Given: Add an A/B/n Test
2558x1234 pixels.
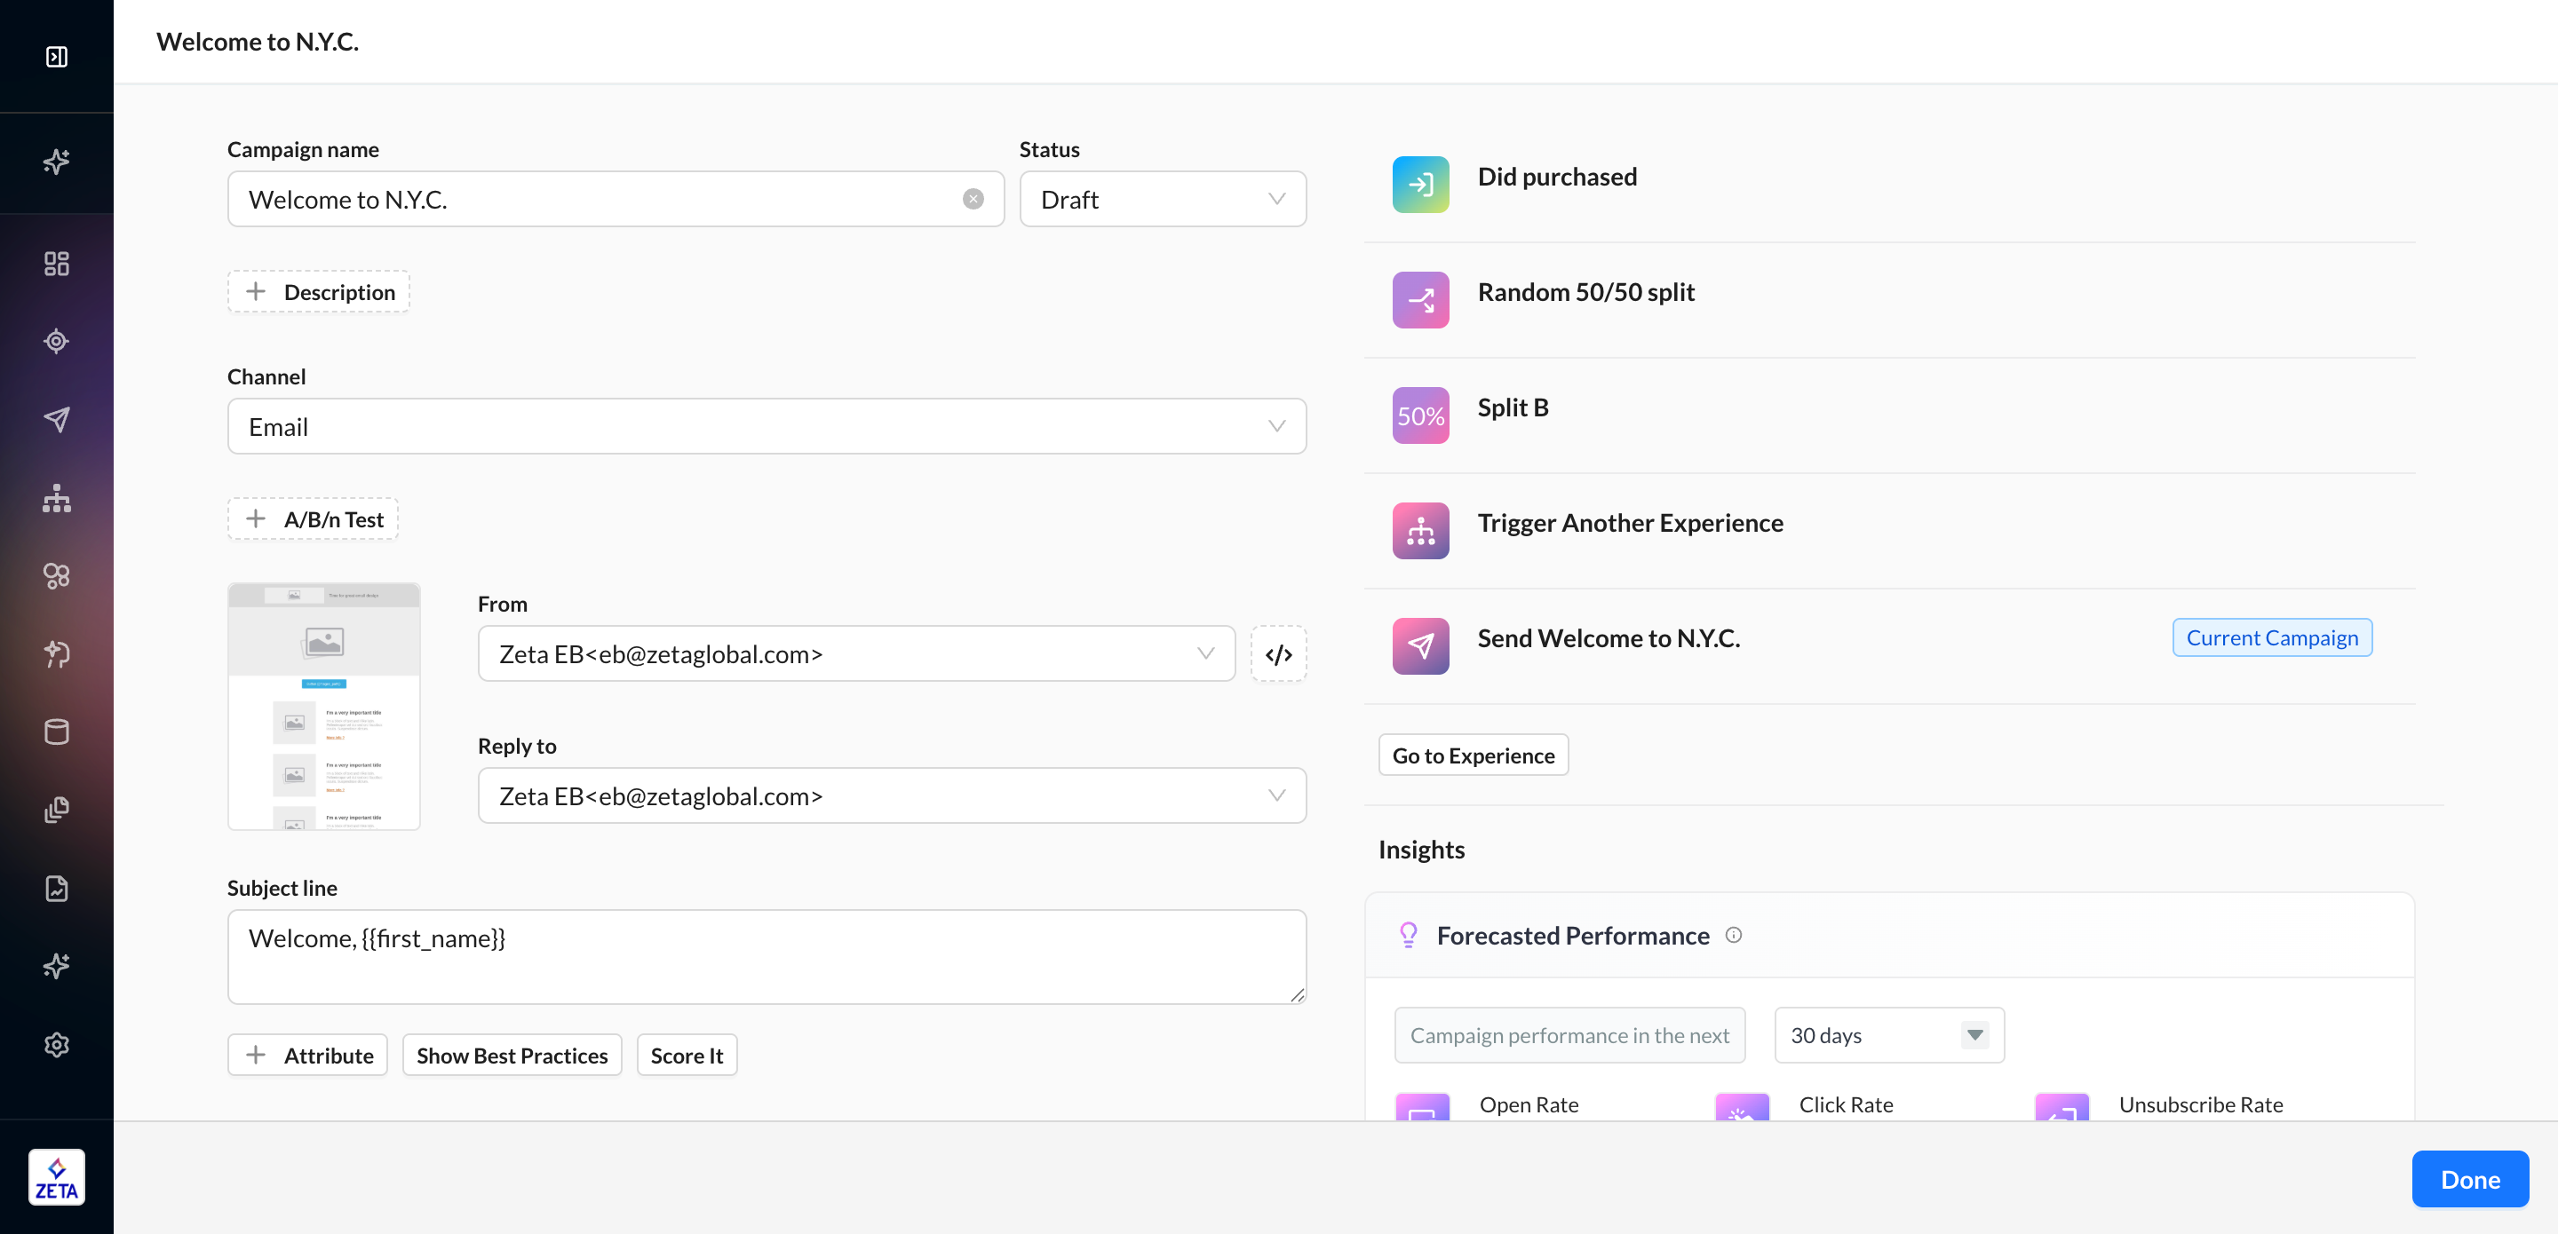Looking at the screenshot, I should pos(314,519).
